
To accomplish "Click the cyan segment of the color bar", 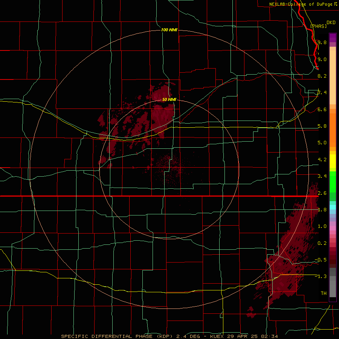I will click(333, 207).
